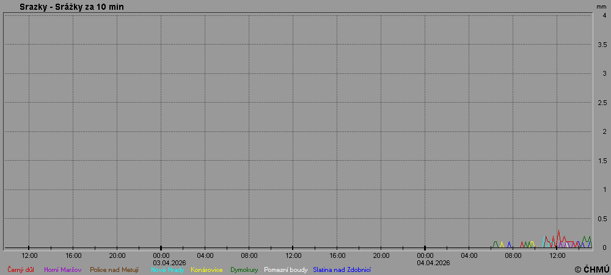Click the 0.5 value on the y-axis
This screenshot has width=611, height=275.
coord(601,219)
